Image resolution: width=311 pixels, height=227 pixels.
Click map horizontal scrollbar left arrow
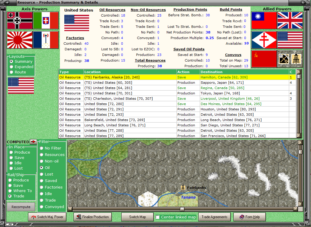[x=70, y=209]
